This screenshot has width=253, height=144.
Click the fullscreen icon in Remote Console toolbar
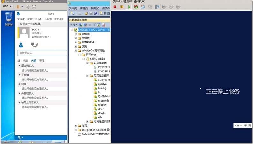point(34,7)
